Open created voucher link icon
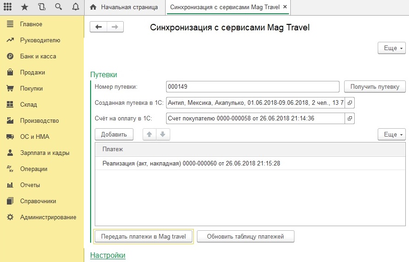The width and height of the screenshot is (409, 262). pos(350,103)
